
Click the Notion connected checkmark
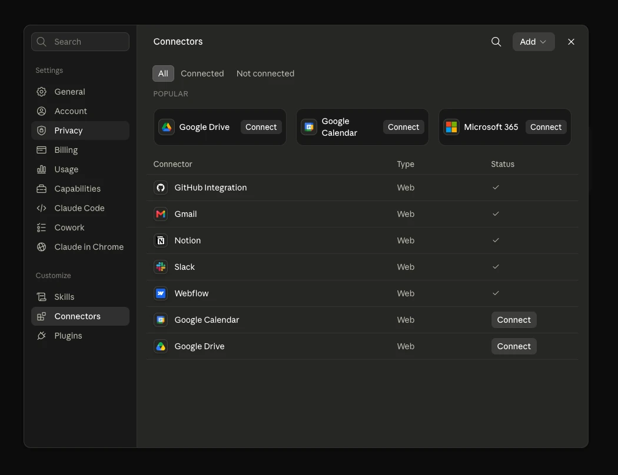(x=496, y=240)
